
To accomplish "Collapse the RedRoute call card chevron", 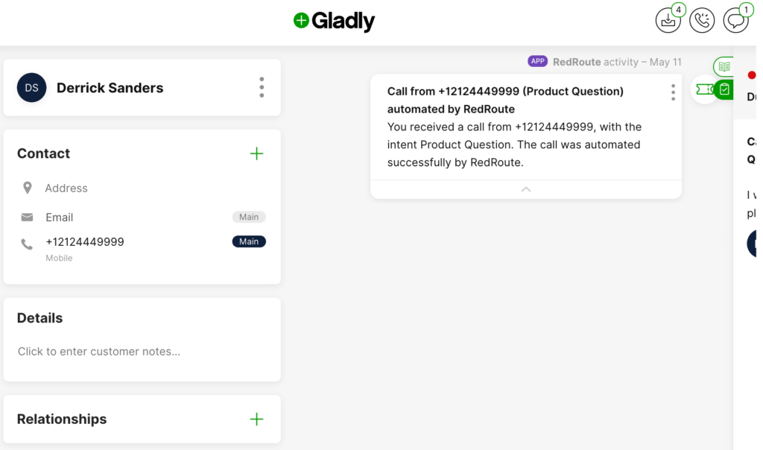I will [x=526, y=190].
